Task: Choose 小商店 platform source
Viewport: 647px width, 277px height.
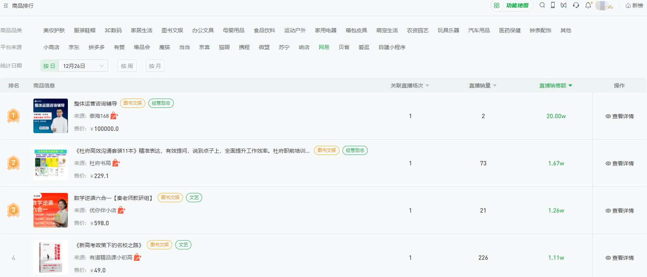Action: click(x=51, y=47)
